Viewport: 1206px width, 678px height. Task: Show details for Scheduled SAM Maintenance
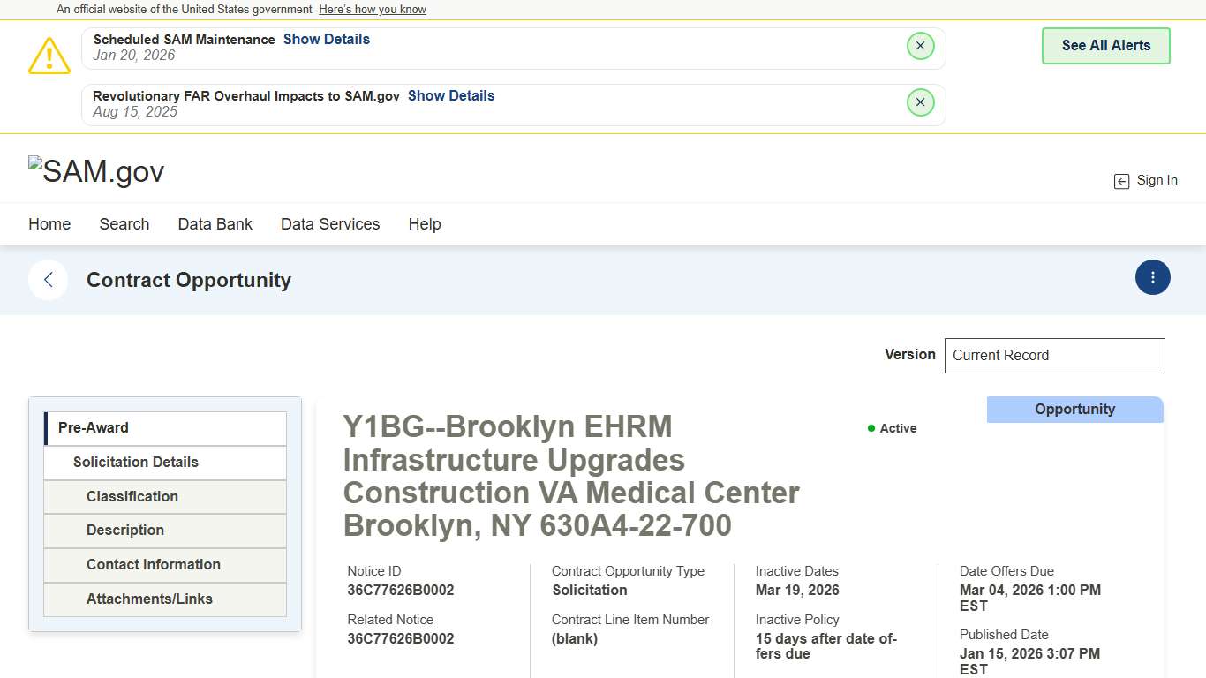tap(326, 39)
